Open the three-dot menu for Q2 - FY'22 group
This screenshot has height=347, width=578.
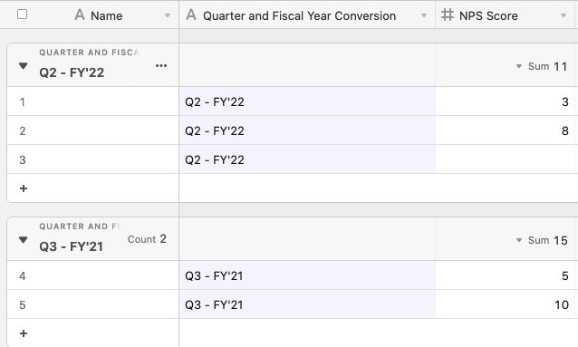click(x=161, y=65)
